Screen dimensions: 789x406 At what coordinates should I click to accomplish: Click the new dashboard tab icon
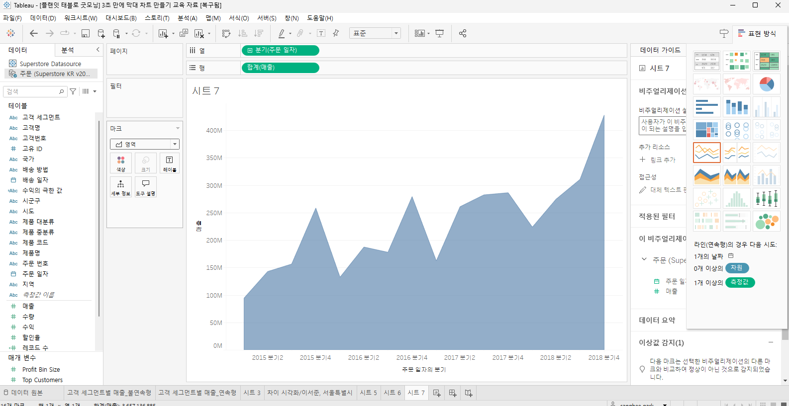point(453,393)
